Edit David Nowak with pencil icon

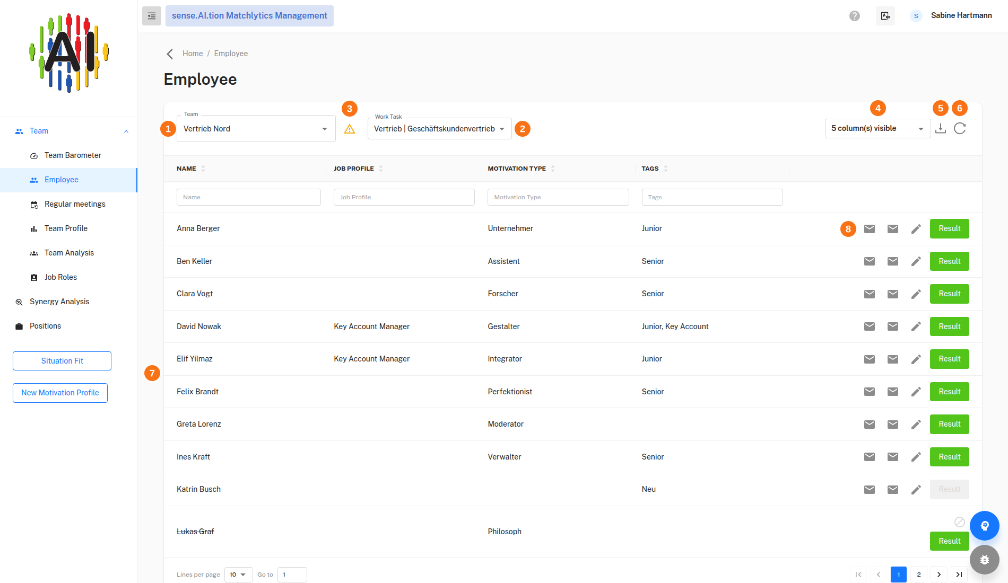tap(916, 326)
